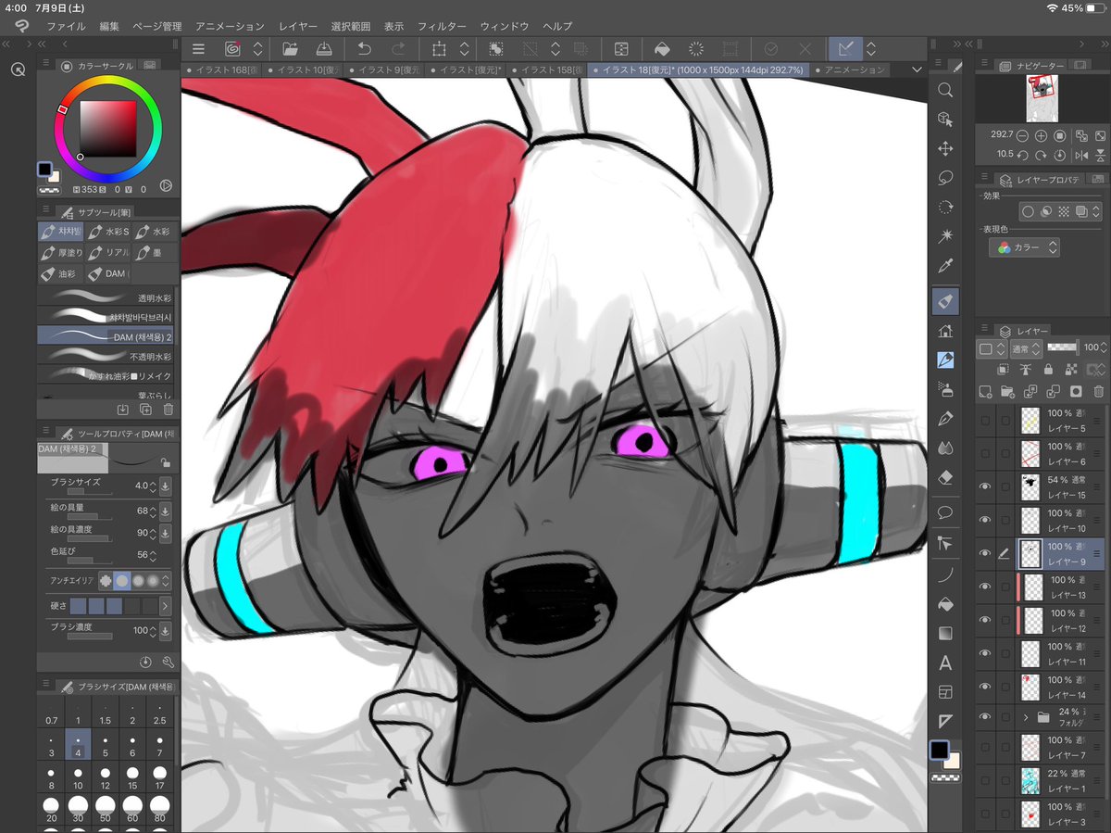
Task: Zoom in using navigator plus button
Action: pos(1042,135)
